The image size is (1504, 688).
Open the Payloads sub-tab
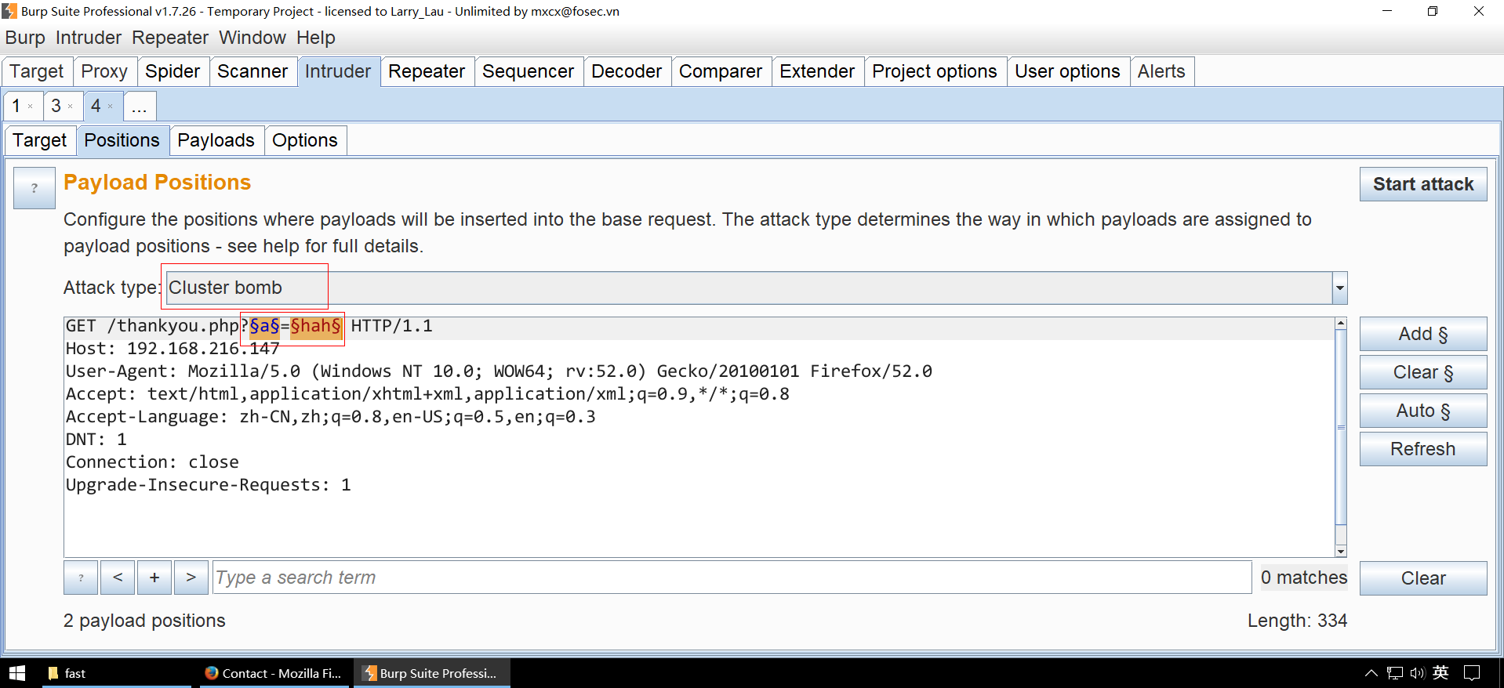(x=216, y=140)
